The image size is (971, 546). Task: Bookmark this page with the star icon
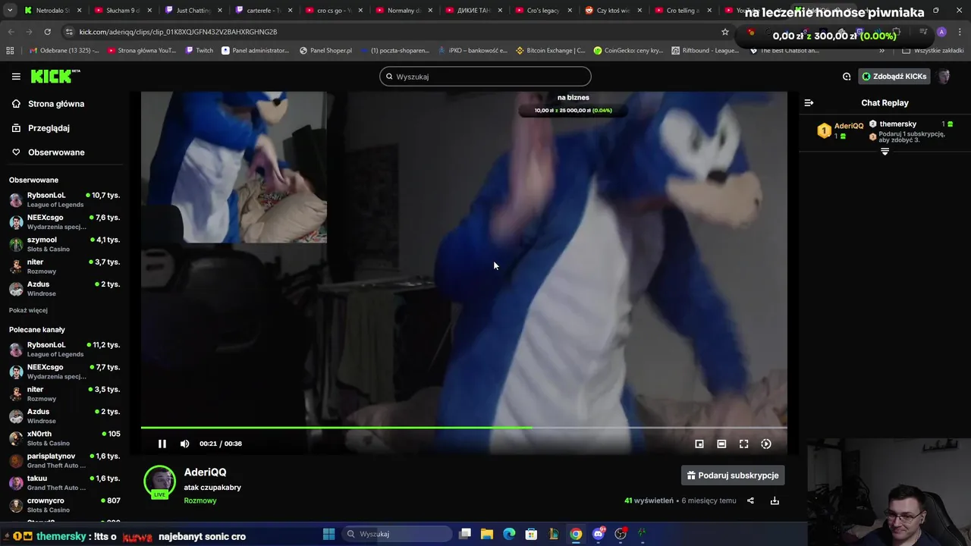[x=725, y=32]
